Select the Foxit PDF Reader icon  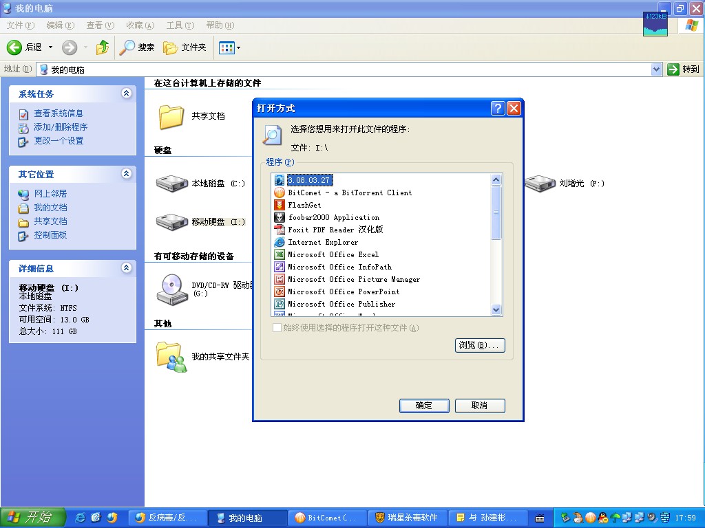tap(280, 230)
